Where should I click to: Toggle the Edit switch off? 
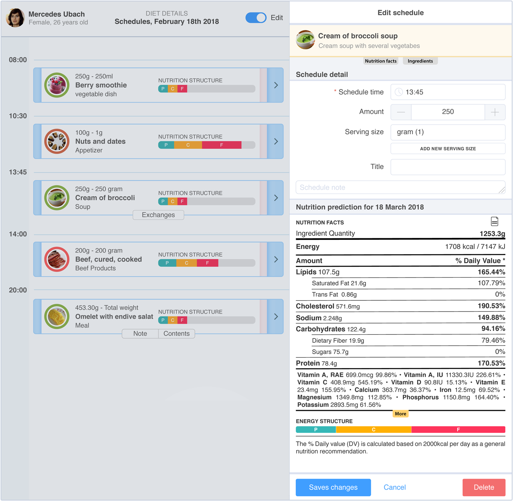point(256,18)
